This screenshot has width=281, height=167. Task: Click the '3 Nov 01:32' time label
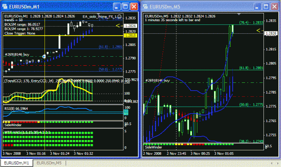pos(83,153)
